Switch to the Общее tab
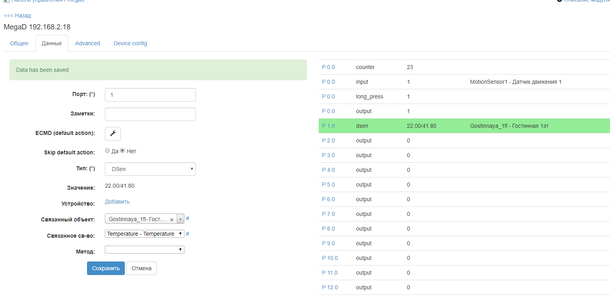The width and height of the screenshot is (610, 300). tap(19, 43)
